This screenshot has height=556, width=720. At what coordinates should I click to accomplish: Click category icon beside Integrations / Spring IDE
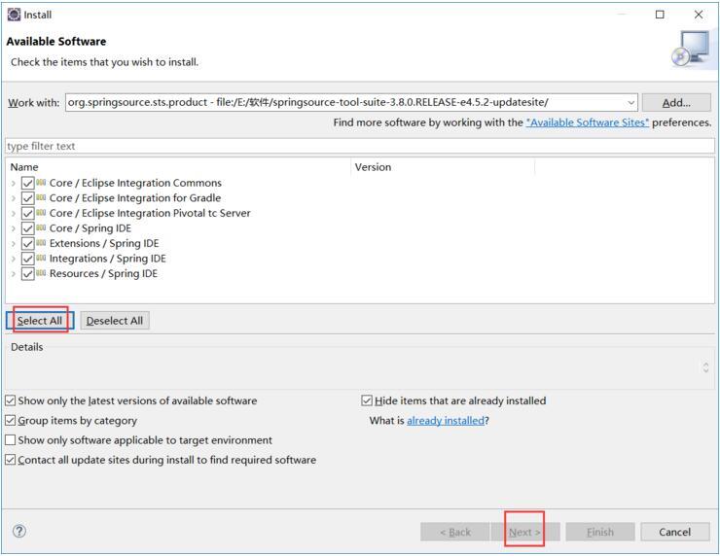tap(41, 258)
